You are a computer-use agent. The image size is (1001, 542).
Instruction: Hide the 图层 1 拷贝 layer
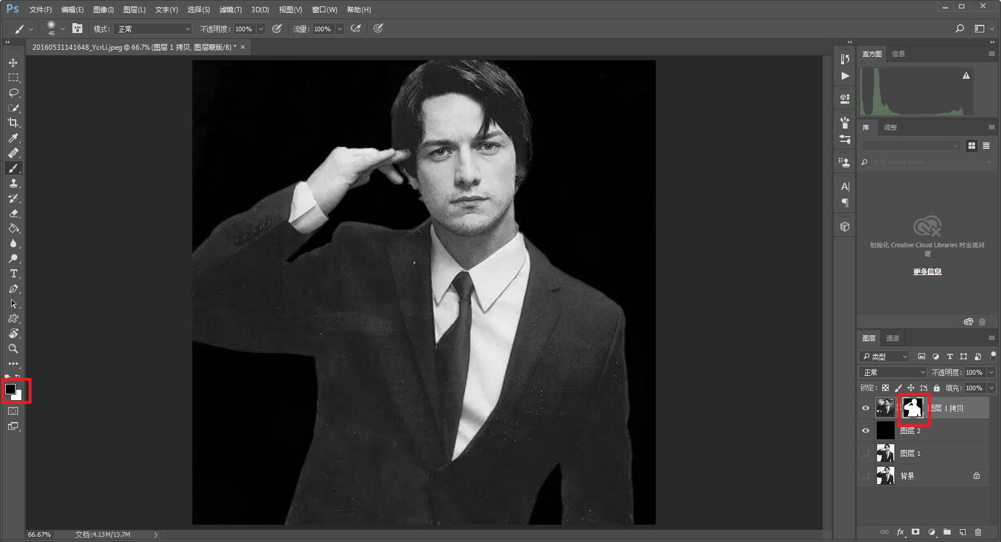[x=865, y=408]
